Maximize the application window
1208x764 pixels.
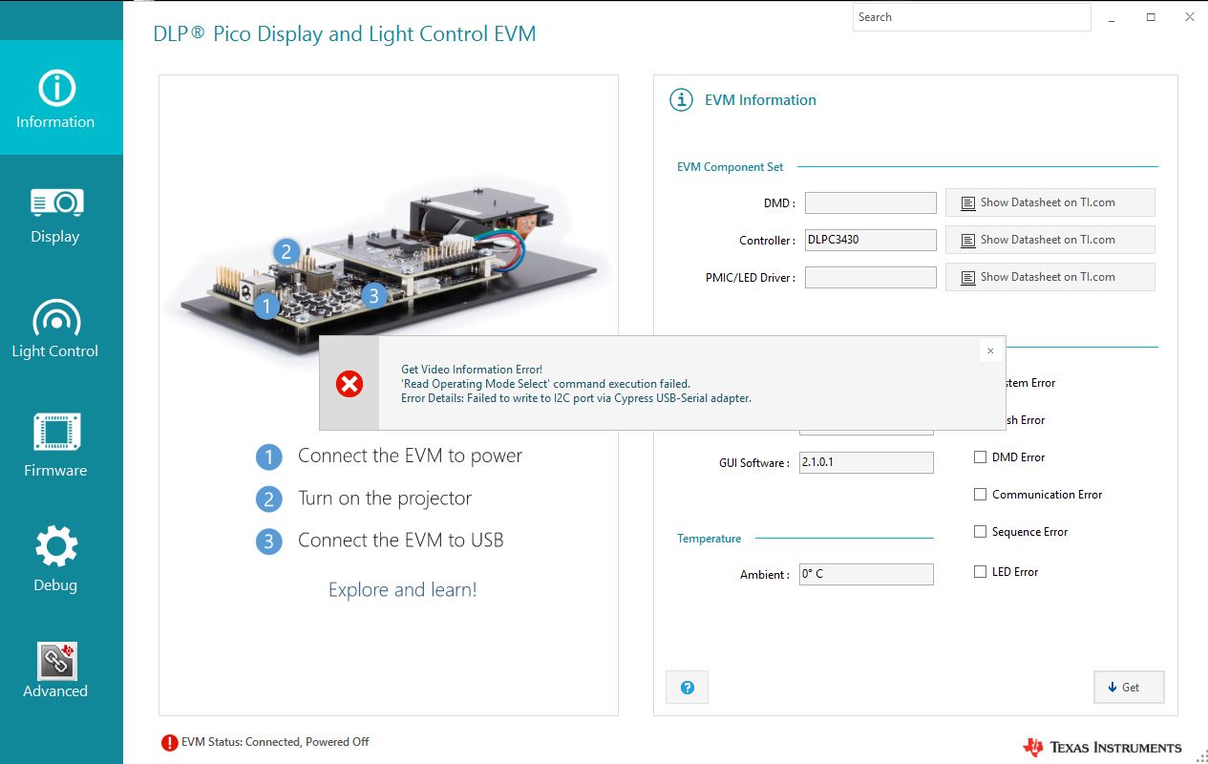click(x=1151, y=17)
